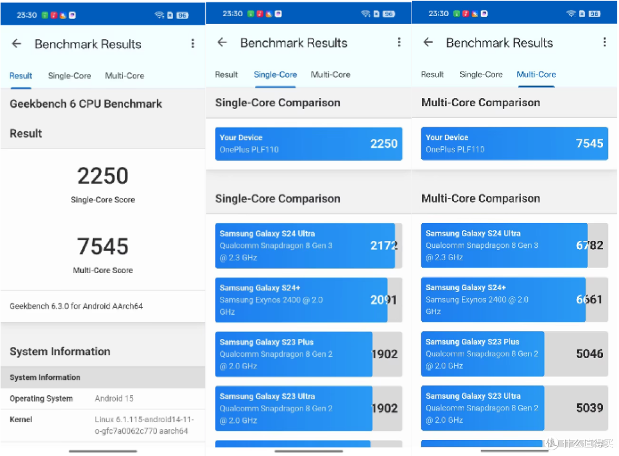Tap Wi-Fi status icon on left screen
619x456 pixels.
(x=159, y=15)
